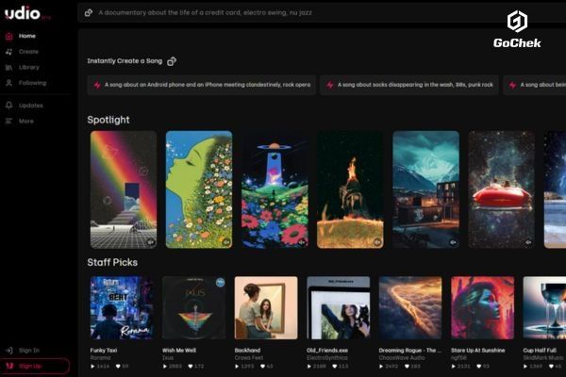Open the Dreaming Rogue cover art
566x377 pixels.
coord(410,308)
